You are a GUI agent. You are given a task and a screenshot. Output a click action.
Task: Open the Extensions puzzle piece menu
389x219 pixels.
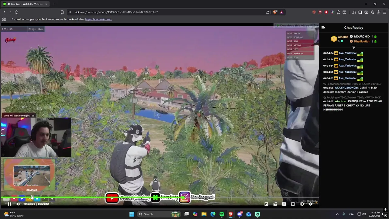coord(338,12)
